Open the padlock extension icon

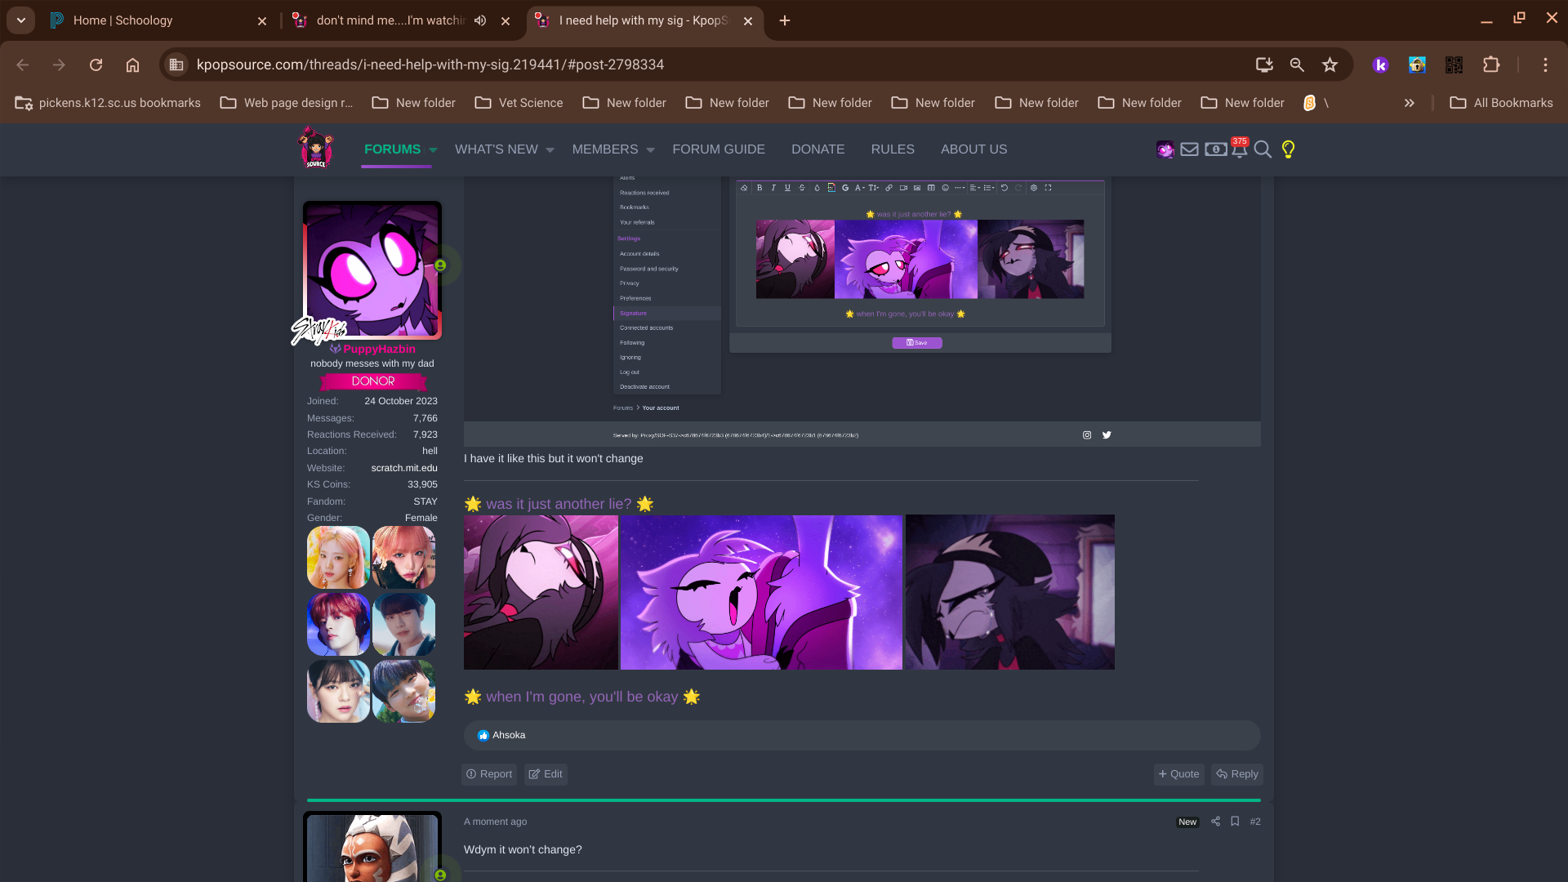[x=1417, y=65]
